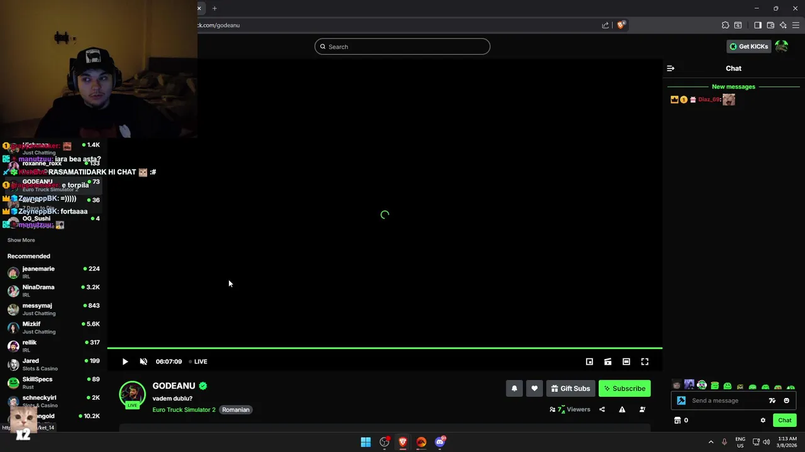Image resolution: width=805 pixels, height=452 pixels.
Task: Open GODEANU channel avatar
Action: point(132,394)
